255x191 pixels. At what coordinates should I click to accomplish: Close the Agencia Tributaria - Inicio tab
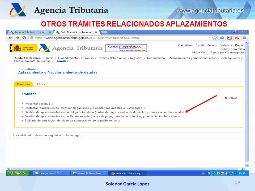pos(50,32)
